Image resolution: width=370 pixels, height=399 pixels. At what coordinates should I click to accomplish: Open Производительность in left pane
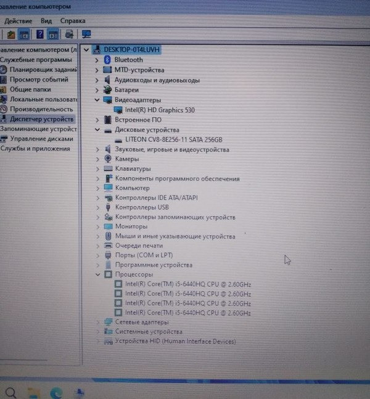pos(41,109)
